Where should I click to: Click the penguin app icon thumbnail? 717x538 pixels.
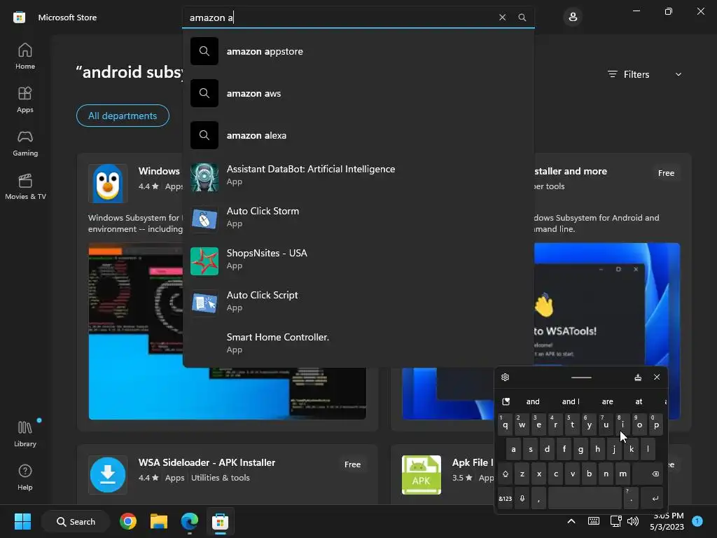(x=108, y=183)
